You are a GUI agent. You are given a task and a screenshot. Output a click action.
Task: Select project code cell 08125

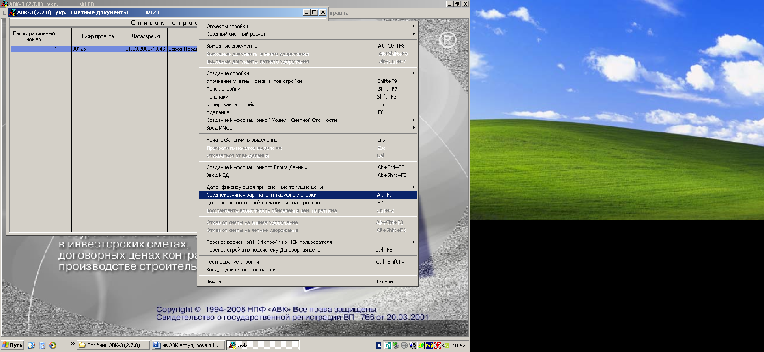[x=97, y=49]
